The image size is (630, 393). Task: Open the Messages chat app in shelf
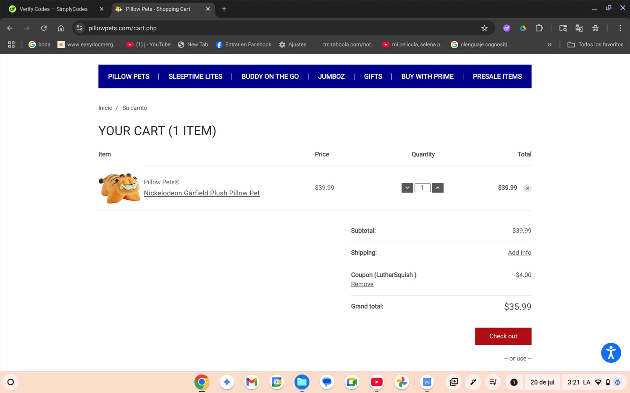[x=327, y=382]
